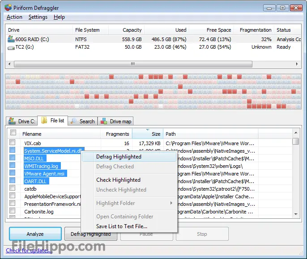Open the Action menu
307x259 pixels.
click(14, 17)
